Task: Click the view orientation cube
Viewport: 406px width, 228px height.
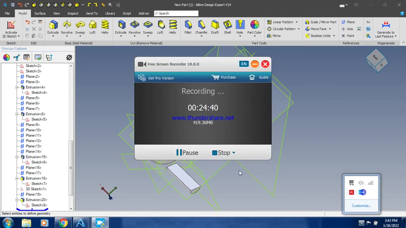Action: pyautogui.click(x=377, y=60)
